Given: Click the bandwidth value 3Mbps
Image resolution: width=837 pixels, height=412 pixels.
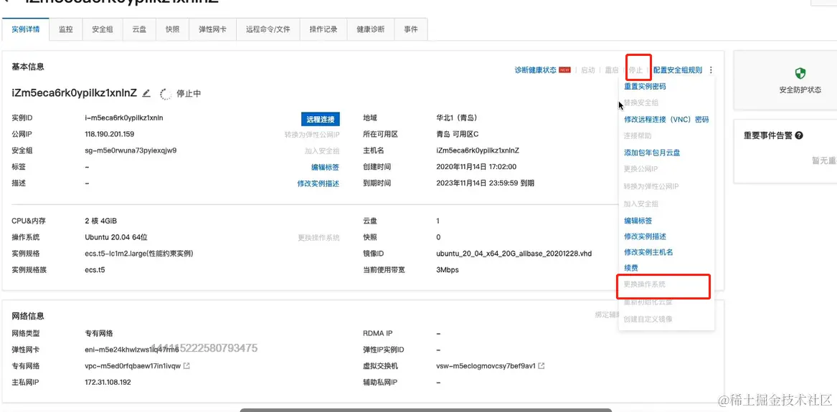Looking at the screenshot, I should (448, 269).
